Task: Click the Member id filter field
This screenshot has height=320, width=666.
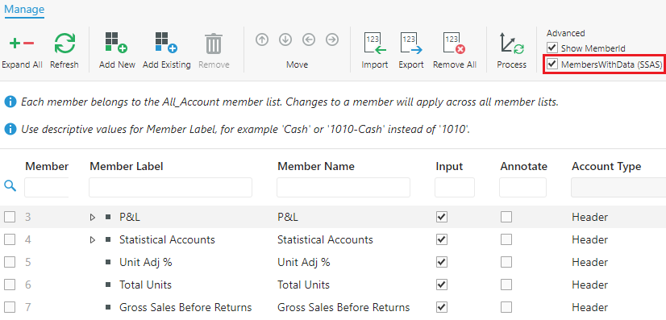Action: tap(47, 188)
